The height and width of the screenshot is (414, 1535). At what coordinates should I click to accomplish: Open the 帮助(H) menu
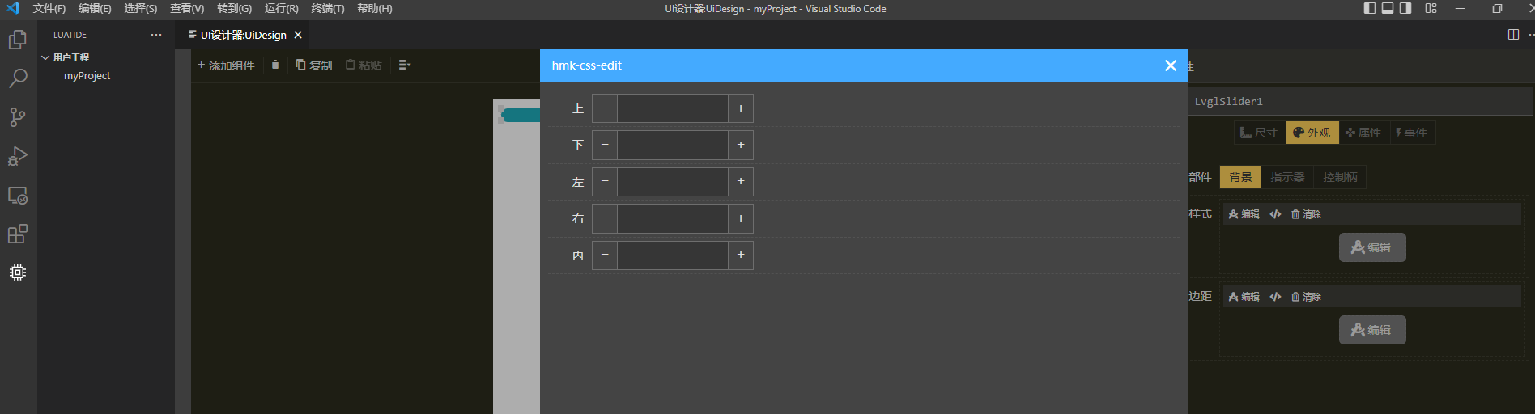coord(375,8)
